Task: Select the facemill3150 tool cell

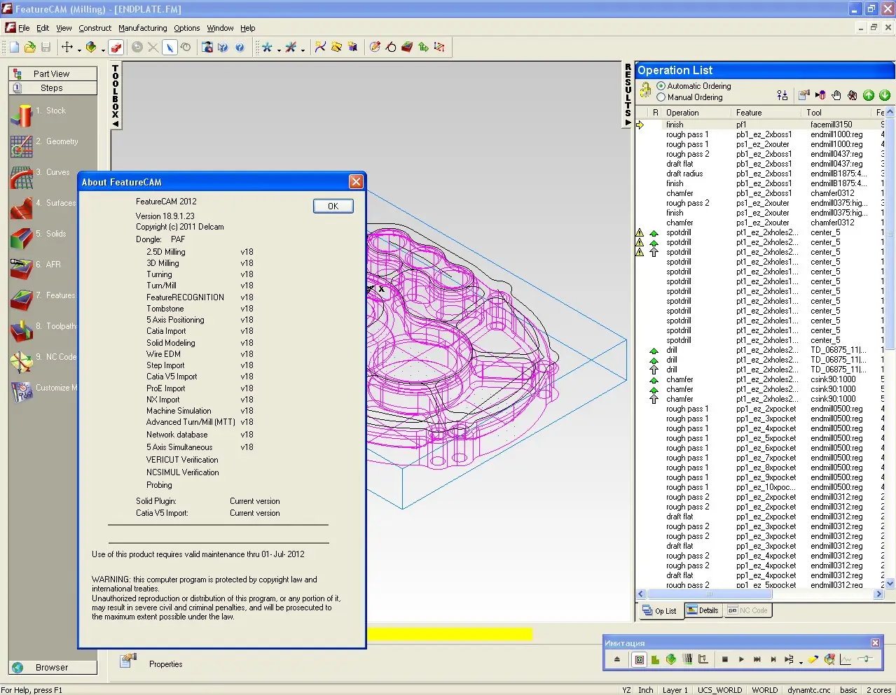Action: (832, 125)
